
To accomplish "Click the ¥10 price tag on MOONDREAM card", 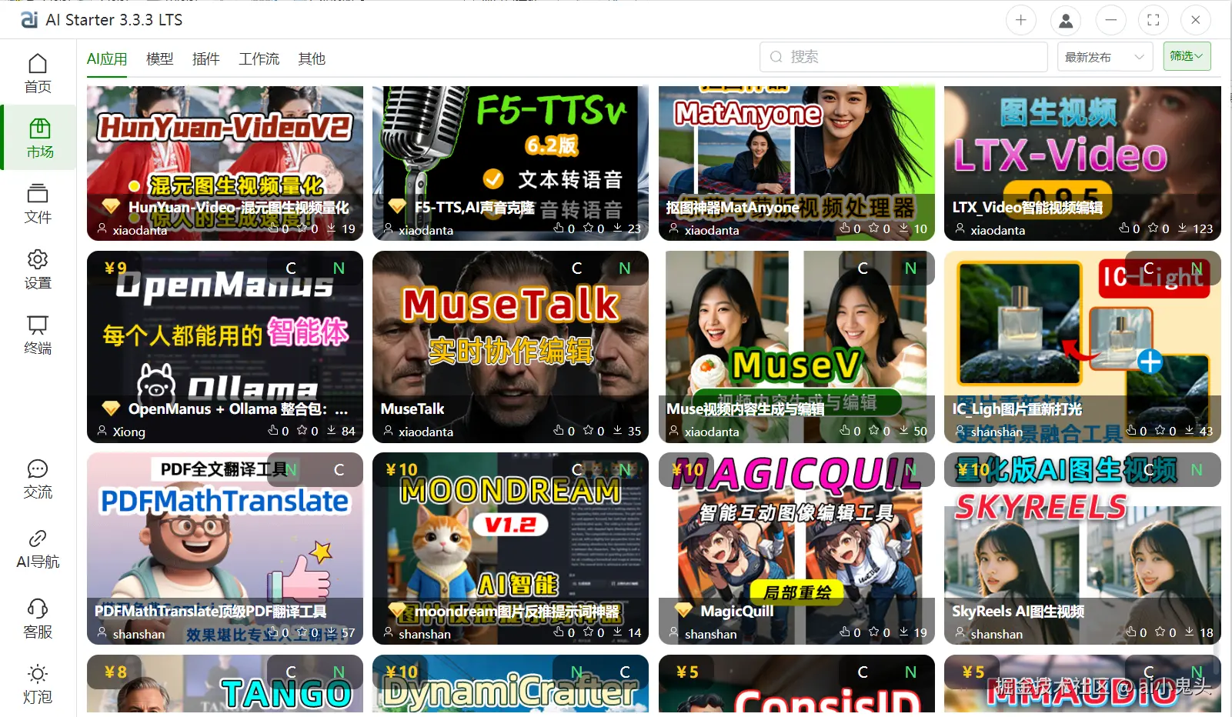I will pyautogui.click(x=402, y=469).
